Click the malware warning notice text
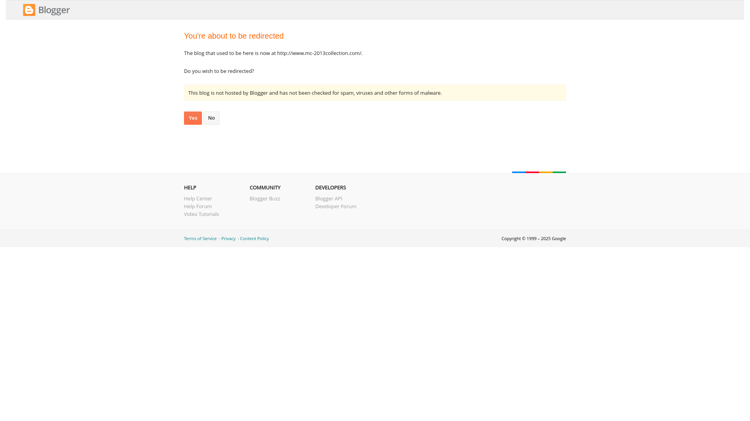The width and height of the screenshot is (750, 421). pos(315,93)
